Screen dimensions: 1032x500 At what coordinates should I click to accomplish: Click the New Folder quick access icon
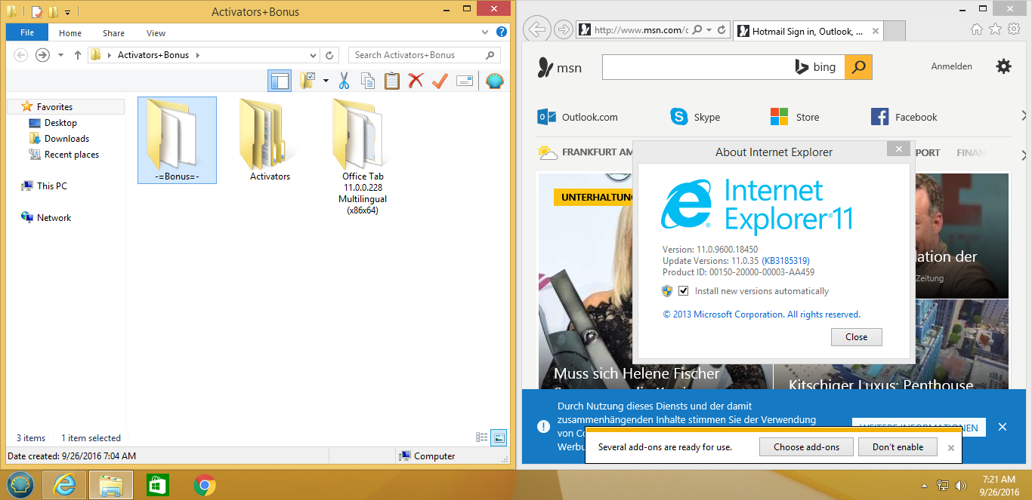[52, 12]
